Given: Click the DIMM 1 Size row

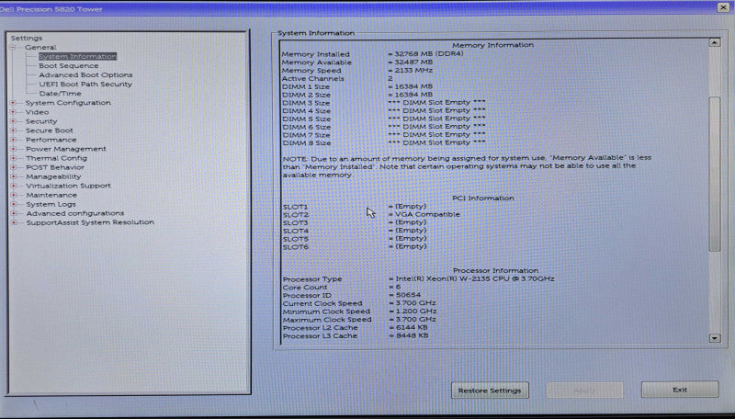Looking at the screenshot, I should pyautogui.click(x=357, y=86).
